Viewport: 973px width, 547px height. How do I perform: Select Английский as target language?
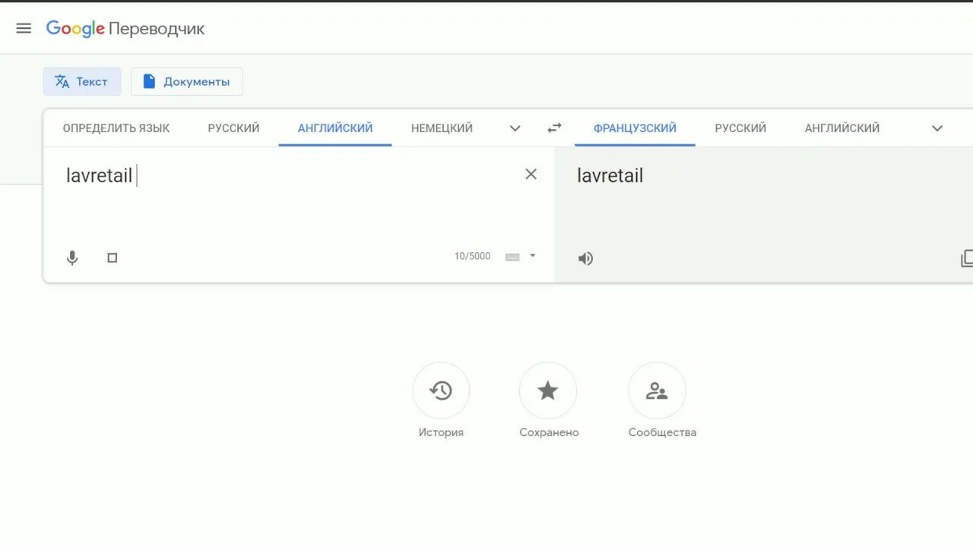pyautogui.click(x=842, y=128)
